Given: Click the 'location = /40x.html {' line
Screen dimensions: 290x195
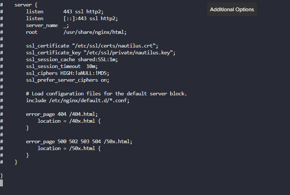Looking at the screenshot, I should click(x=69, y=121).
